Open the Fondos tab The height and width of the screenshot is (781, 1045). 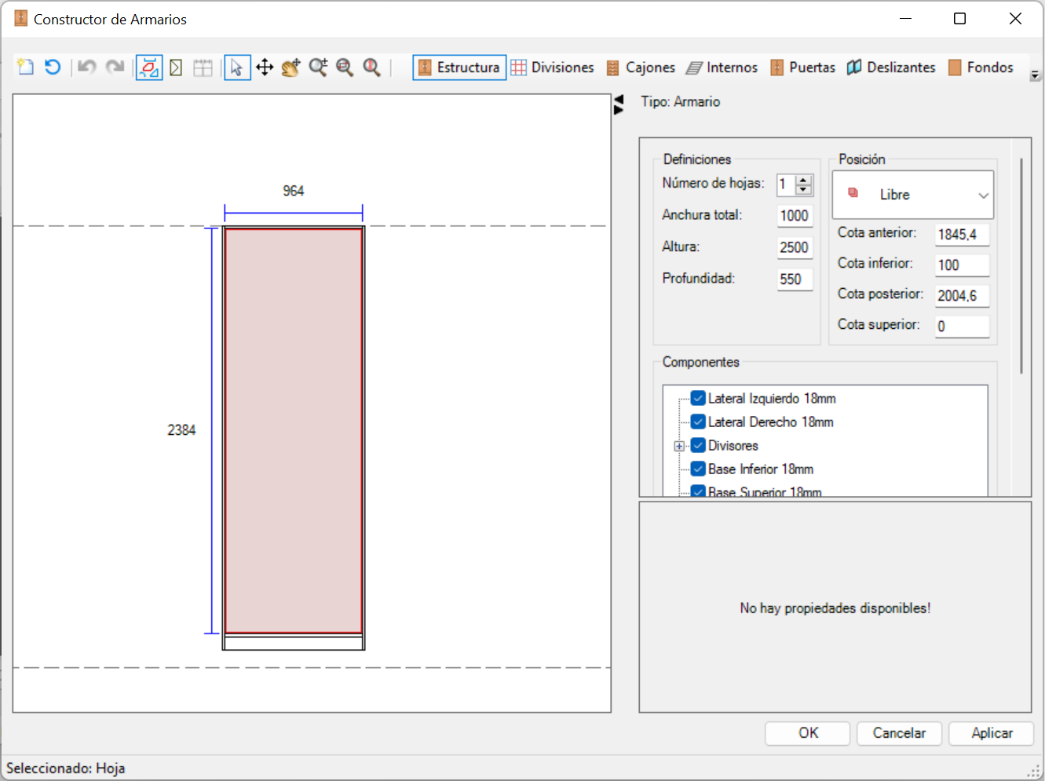pyautogui.click(x=981, y=68)
